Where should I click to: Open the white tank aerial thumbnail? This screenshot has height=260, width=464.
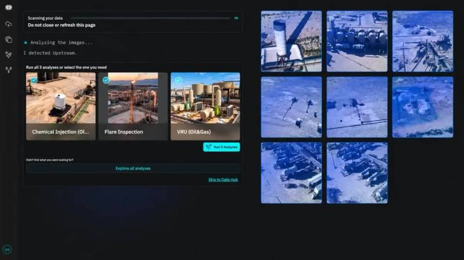291,41
